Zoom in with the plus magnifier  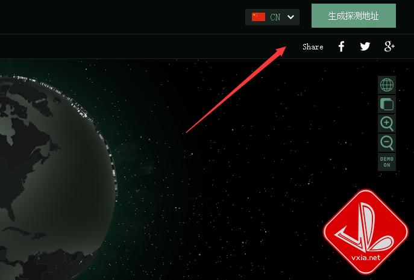[x=387, y=123]
